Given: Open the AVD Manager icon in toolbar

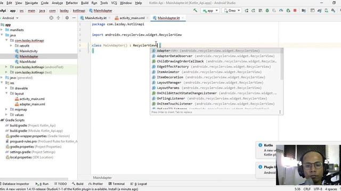Looking at the screenshot, I should pyautogui.click(x=327, y=11).
